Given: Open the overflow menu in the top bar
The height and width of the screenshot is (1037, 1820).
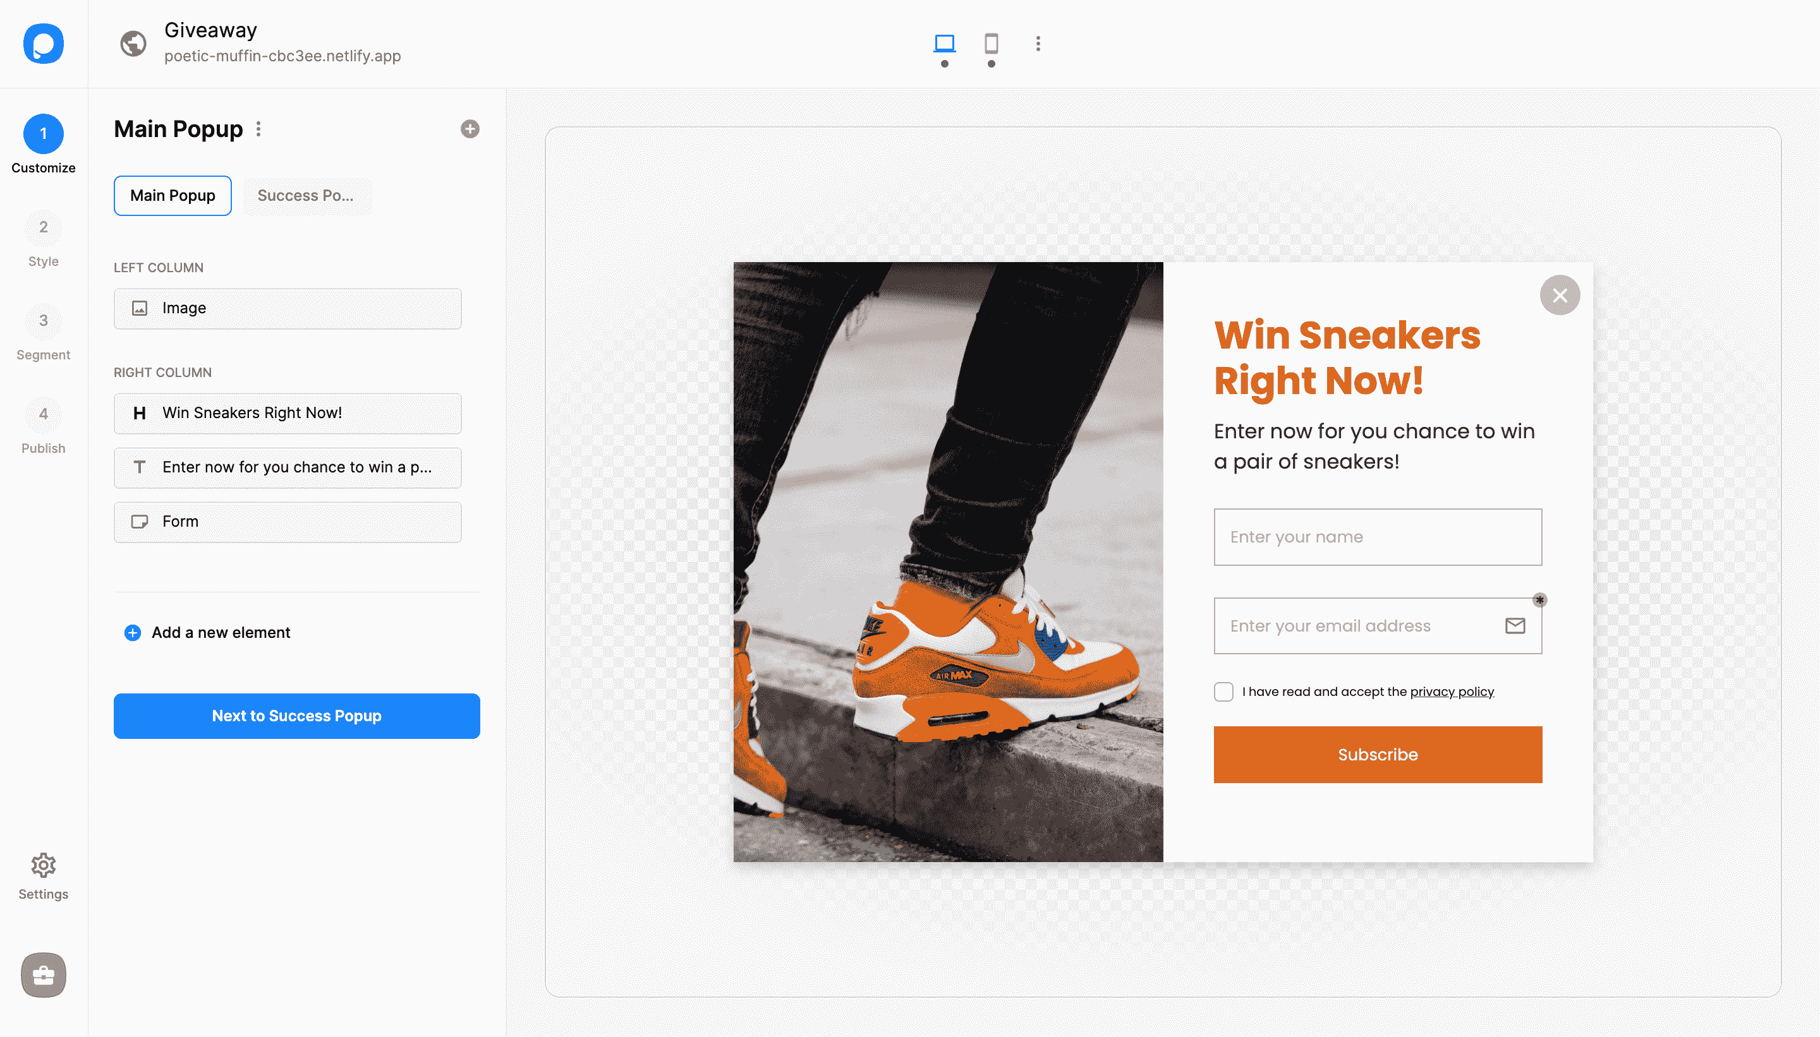Looking at the screenshot, I should pos(1037,44).
